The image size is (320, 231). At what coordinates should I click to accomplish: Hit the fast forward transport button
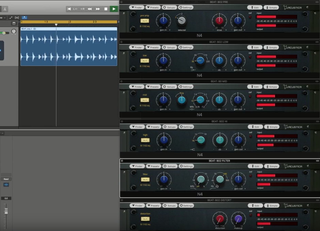98,9
